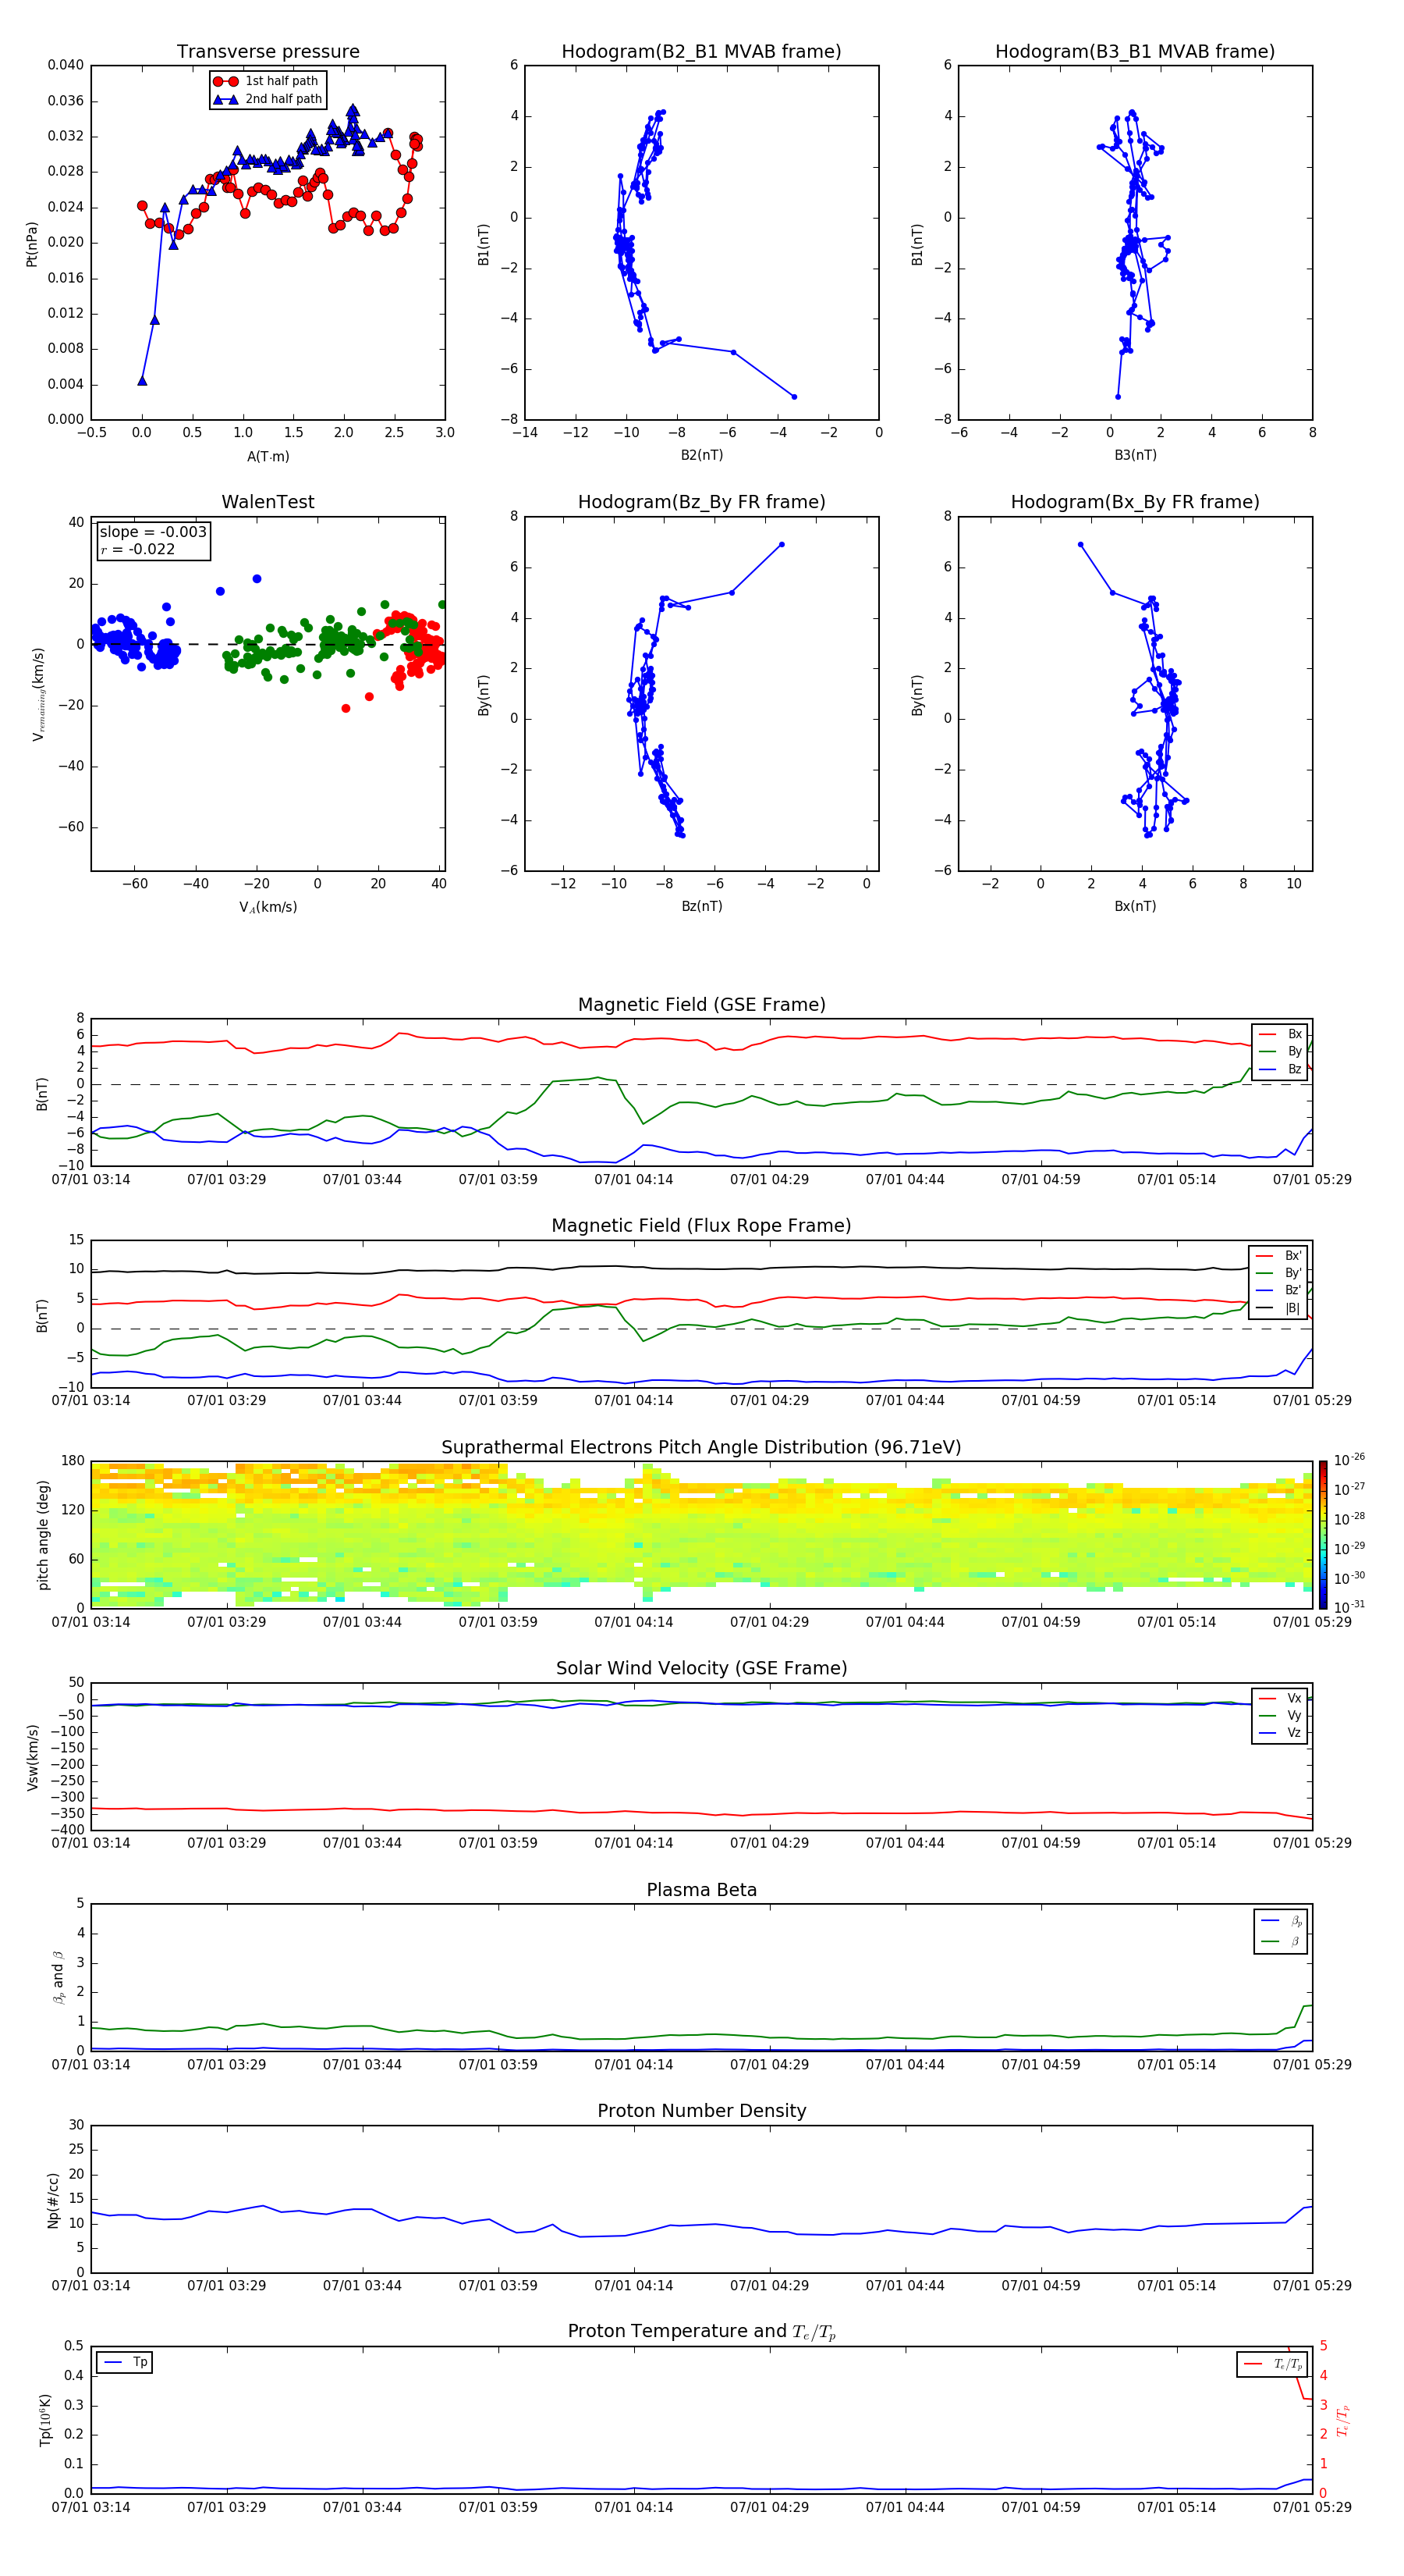Click the By' legend entry in Flux Rope panel
The image size is (1404, 2576).
pyautogui.click(x=1278, y=1273)
